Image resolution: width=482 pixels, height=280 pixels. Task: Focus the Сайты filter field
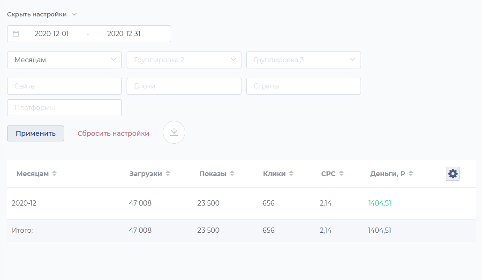[x=64, y=86]
